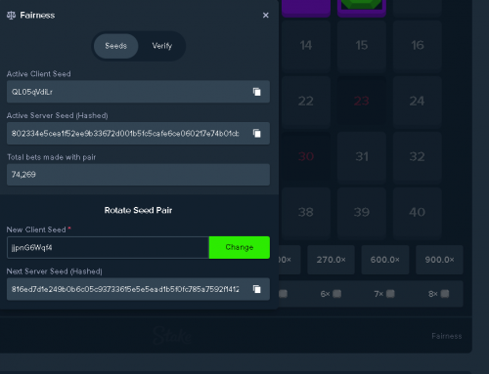The height and width of the screenshot is (374, 489).
Task: Click the green gem tile
Action: click(x=362, y=8)
